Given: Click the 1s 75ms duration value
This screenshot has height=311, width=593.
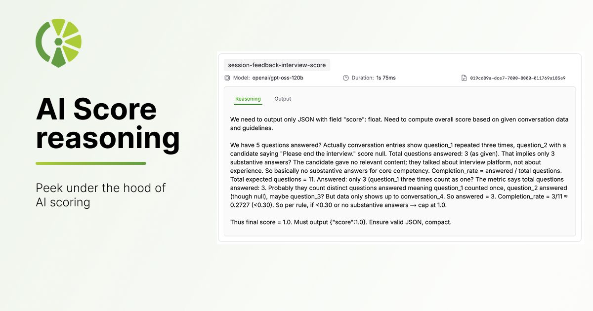Looking at the screenshot, I should pos(386,78).
